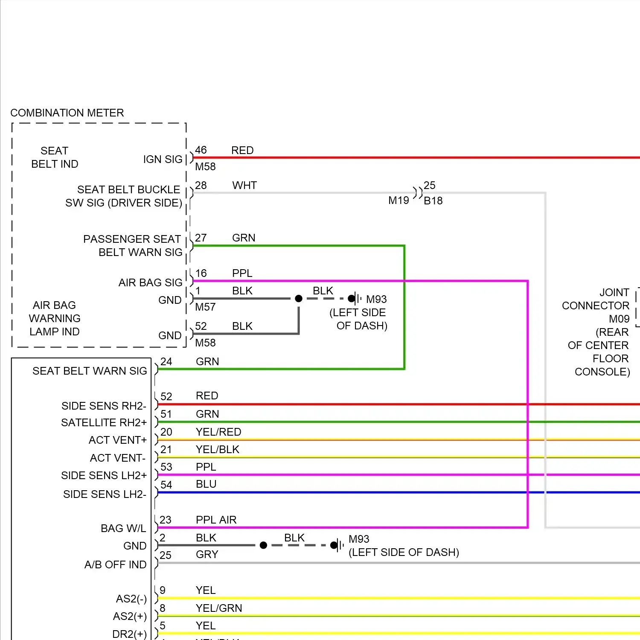
Task: Click the AS2(-) label
Action: pos(131,599)
